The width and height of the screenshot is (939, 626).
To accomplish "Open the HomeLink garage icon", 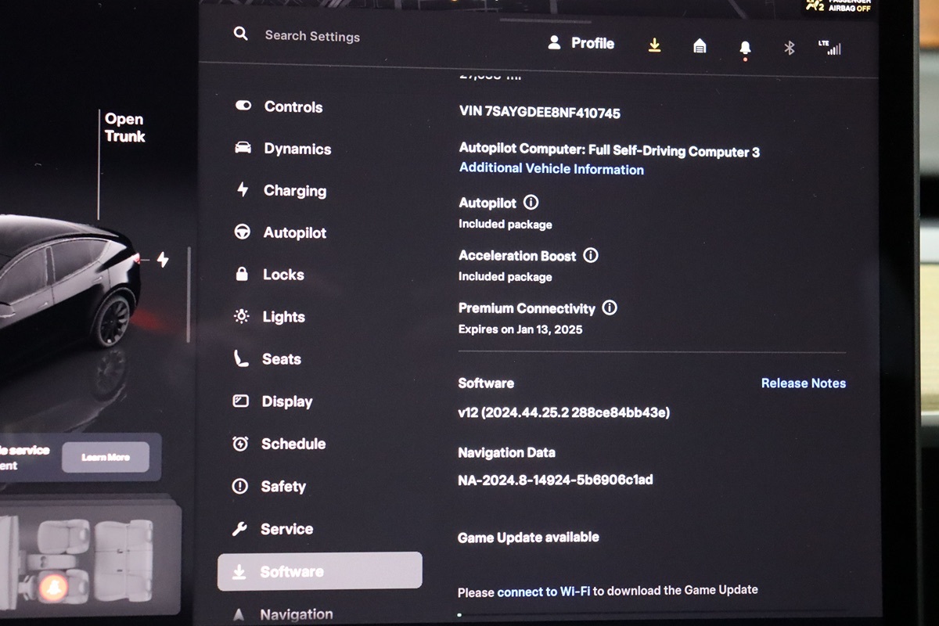I will point(700,46).
